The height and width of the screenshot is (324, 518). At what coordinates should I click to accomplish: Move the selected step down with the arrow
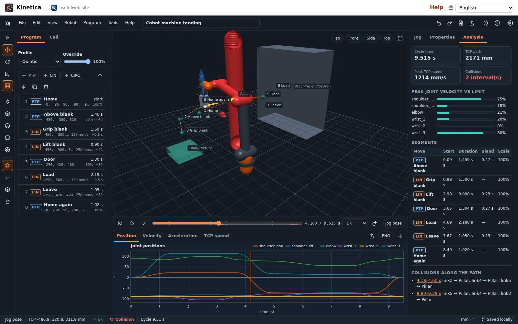pyautogui.click(x=23, y=87)
